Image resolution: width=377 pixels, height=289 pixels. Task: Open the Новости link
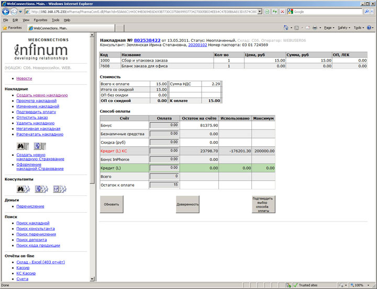[x=24, y=78]
